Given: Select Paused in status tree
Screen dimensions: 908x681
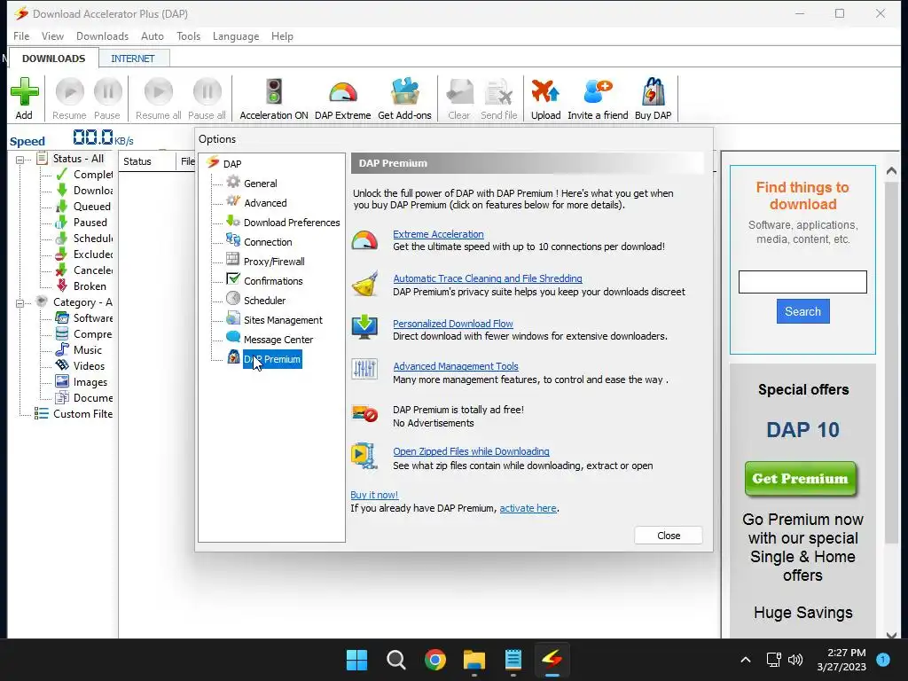Looking at the screenshot, I should 90,223.
